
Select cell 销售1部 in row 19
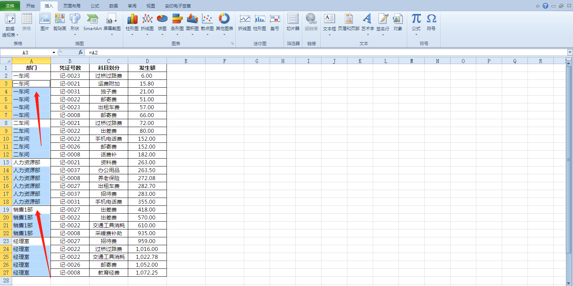(31, 210)
